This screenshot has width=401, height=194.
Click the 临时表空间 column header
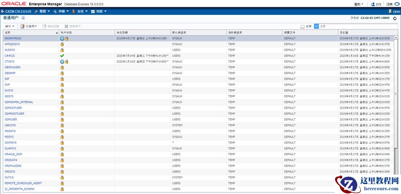[254, 32]
